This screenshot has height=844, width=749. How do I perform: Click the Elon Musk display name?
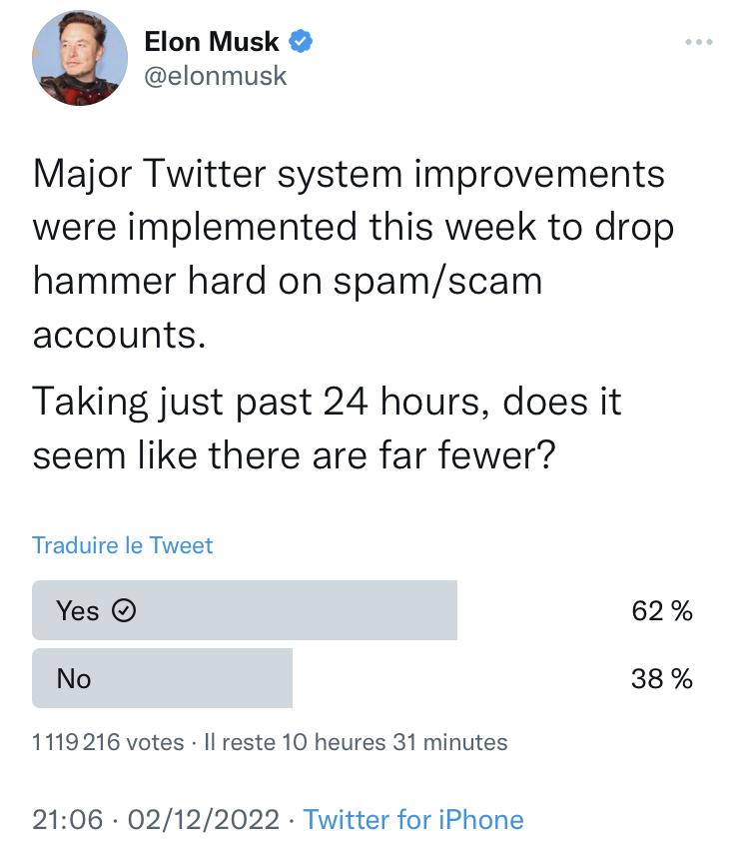point(212,42)
